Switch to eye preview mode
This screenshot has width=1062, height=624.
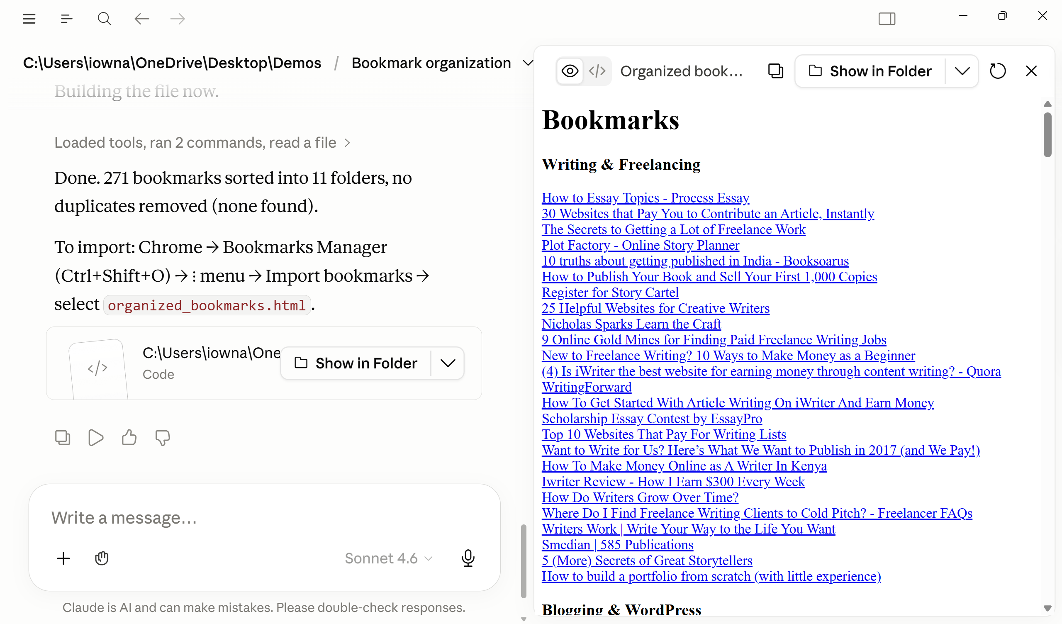(570, 71)
